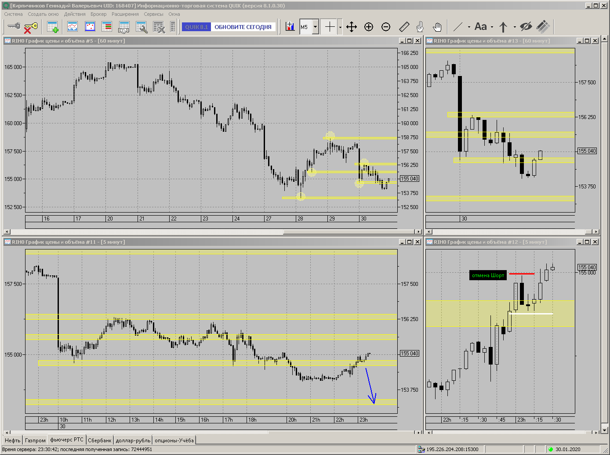Expand the line tool options arrow
Viewport: 610px width, 455px height.
point(469,27)
